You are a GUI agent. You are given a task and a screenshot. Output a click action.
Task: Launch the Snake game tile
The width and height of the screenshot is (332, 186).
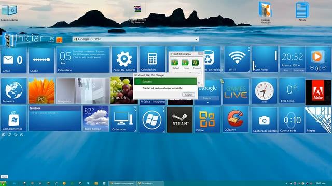coord(41,60)
